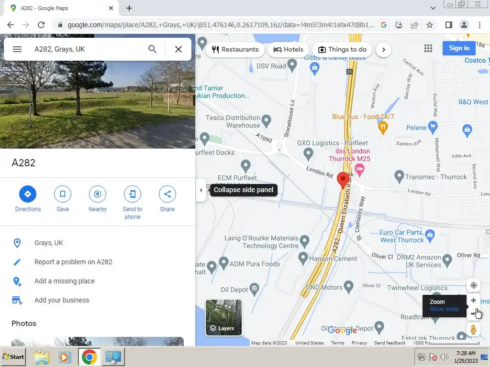Open the taskbar file explorer icon

coord(42,357)
